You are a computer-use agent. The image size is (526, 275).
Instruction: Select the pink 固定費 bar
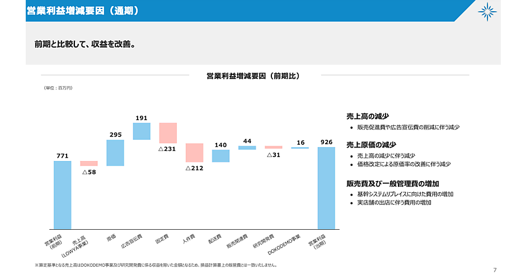pyautogui.click(x=168, y=133)
